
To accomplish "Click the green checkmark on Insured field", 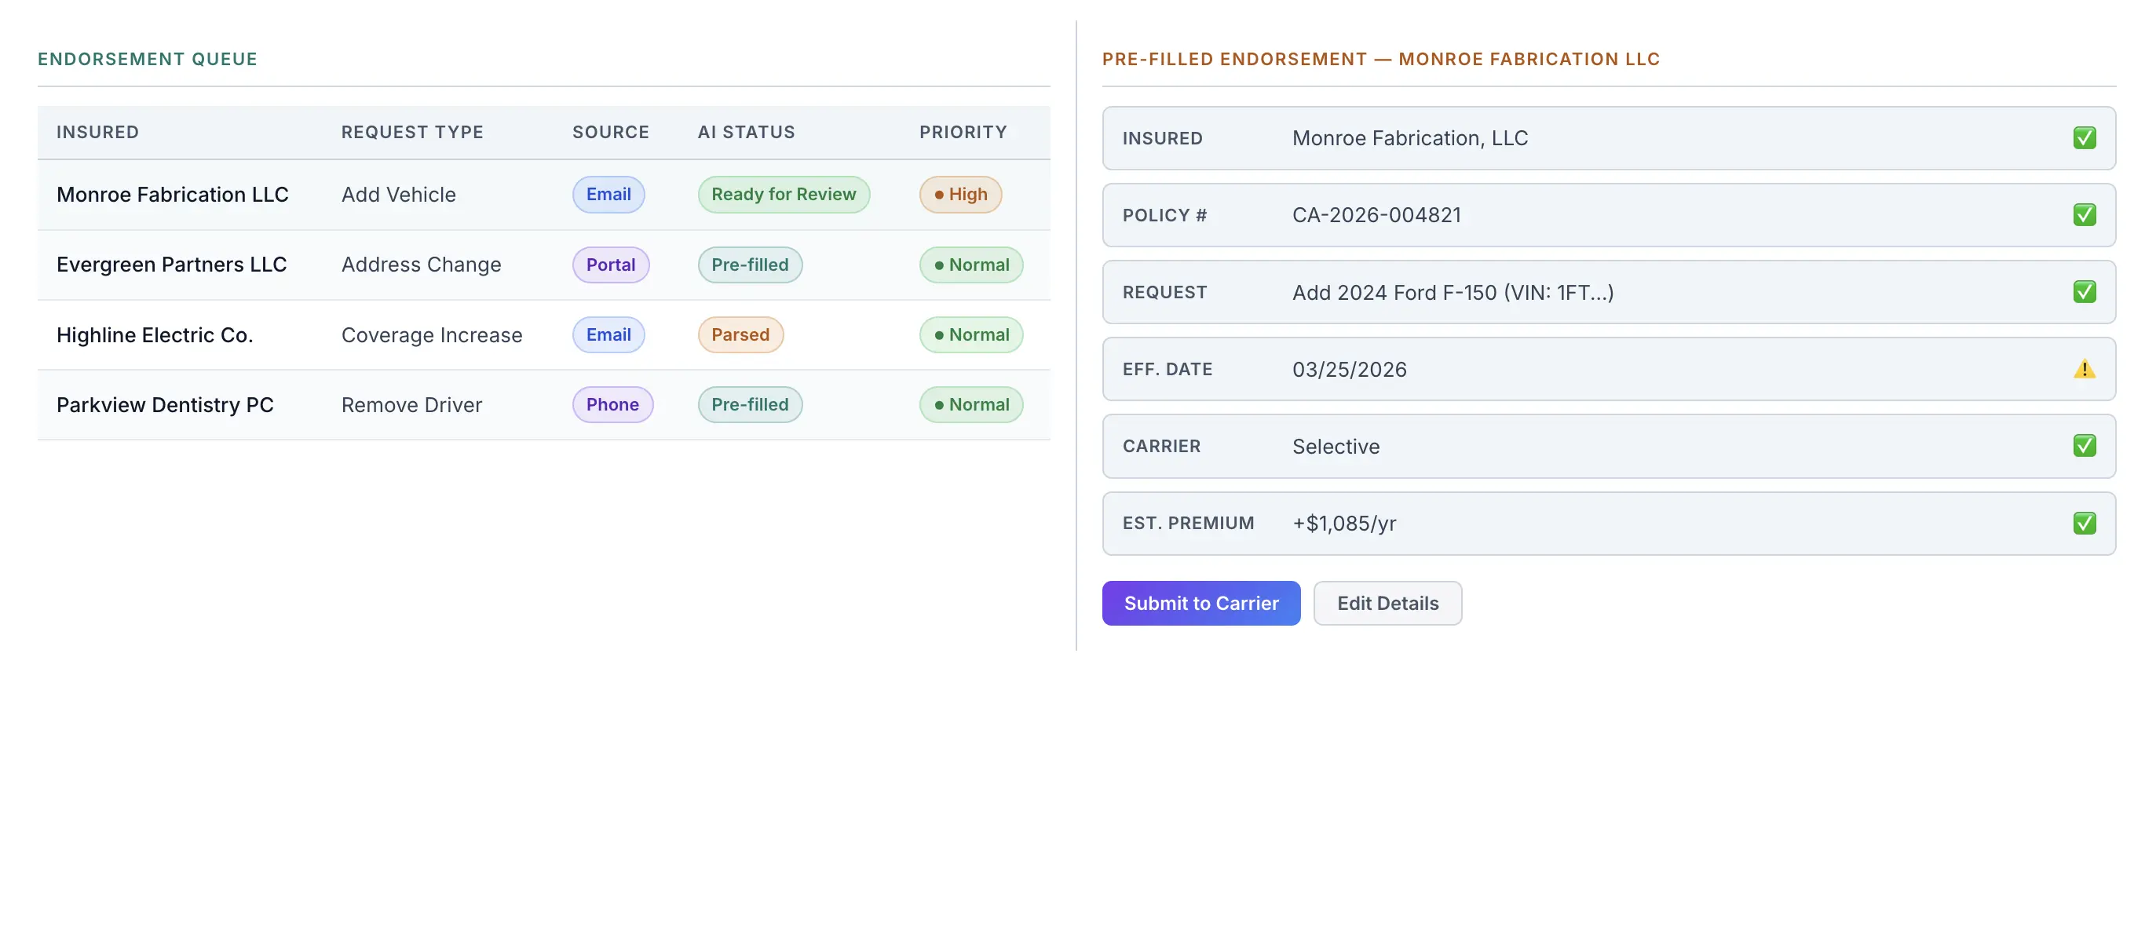I will (x=2084, y=138).
